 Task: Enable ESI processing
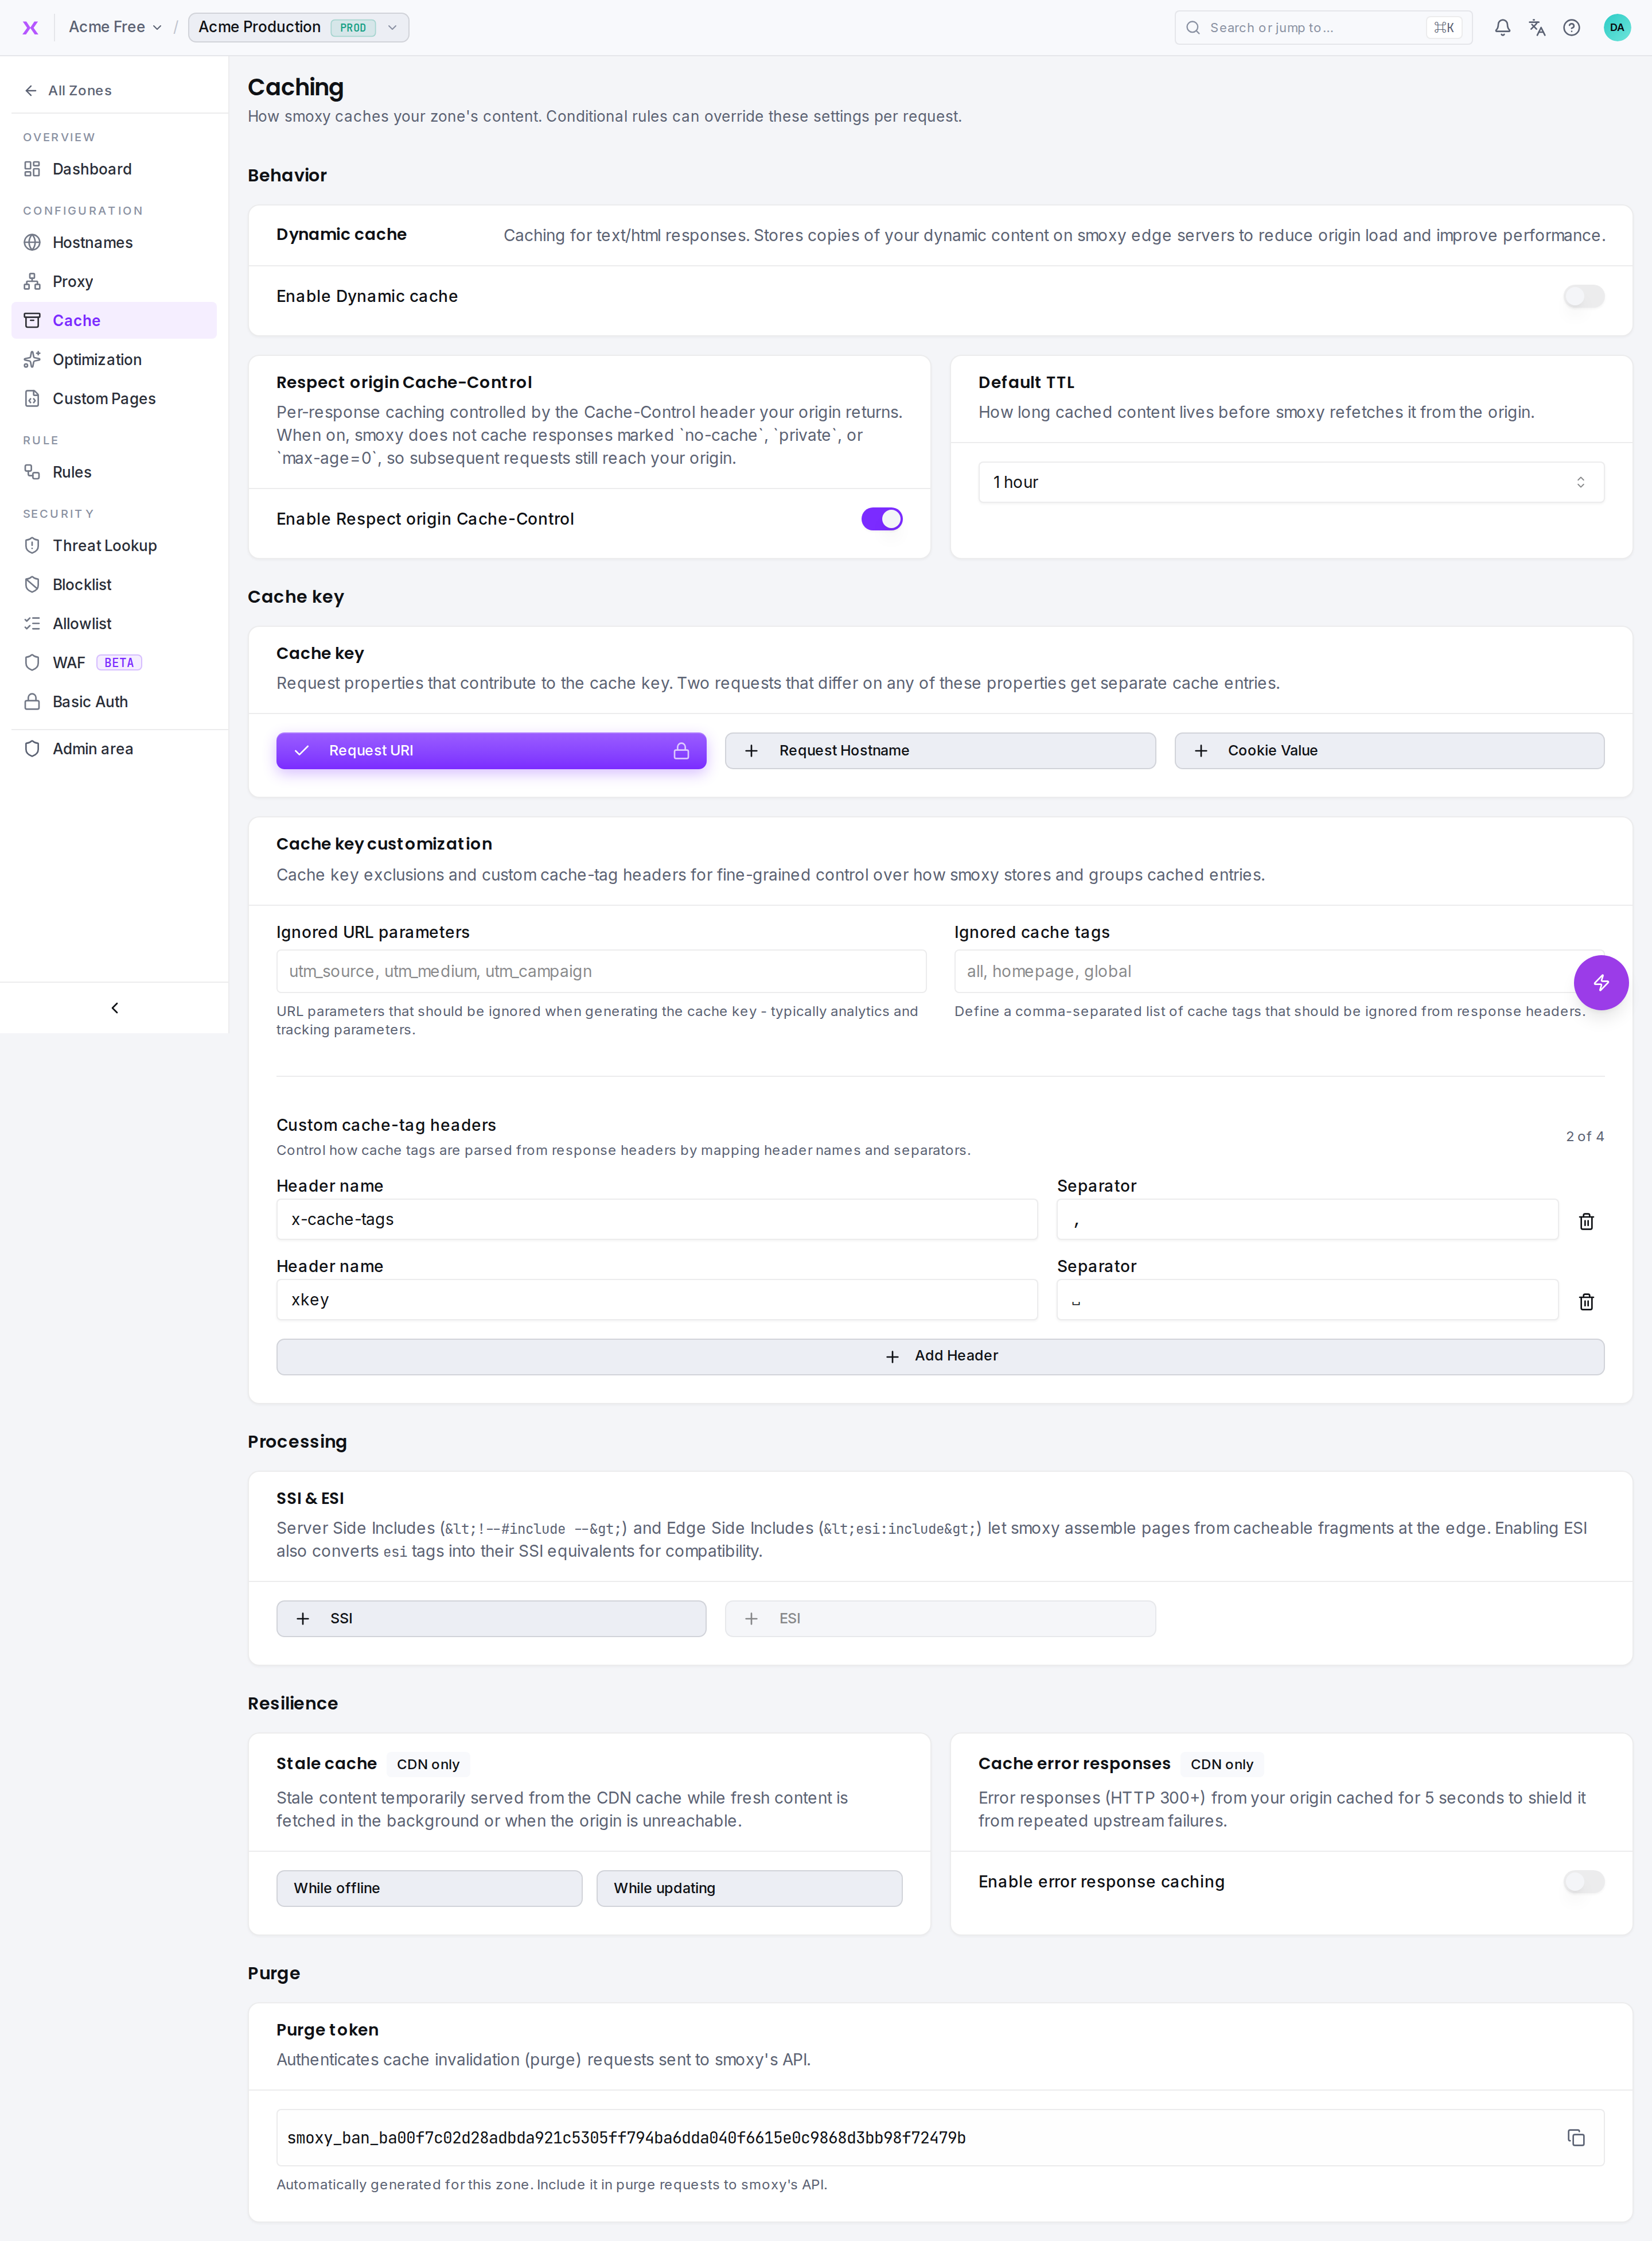point(940,1618)
